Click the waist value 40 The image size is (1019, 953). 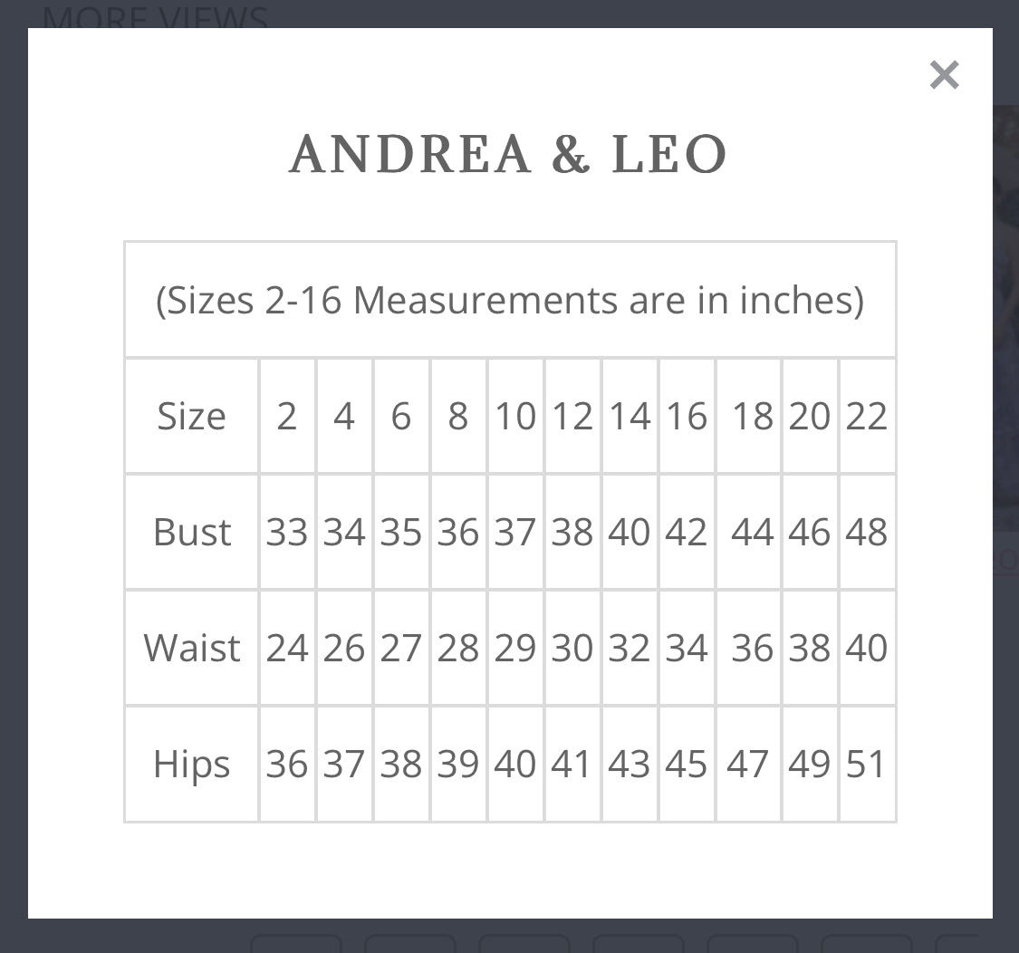tap(867, 649)
